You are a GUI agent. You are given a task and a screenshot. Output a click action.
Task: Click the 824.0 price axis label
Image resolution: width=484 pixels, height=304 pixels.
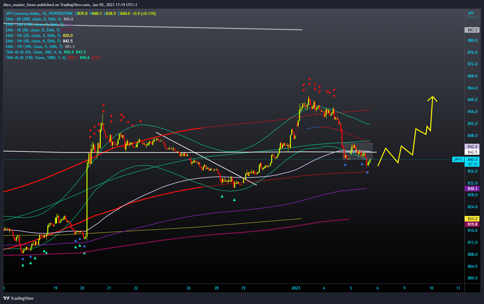tap(472, 207)
